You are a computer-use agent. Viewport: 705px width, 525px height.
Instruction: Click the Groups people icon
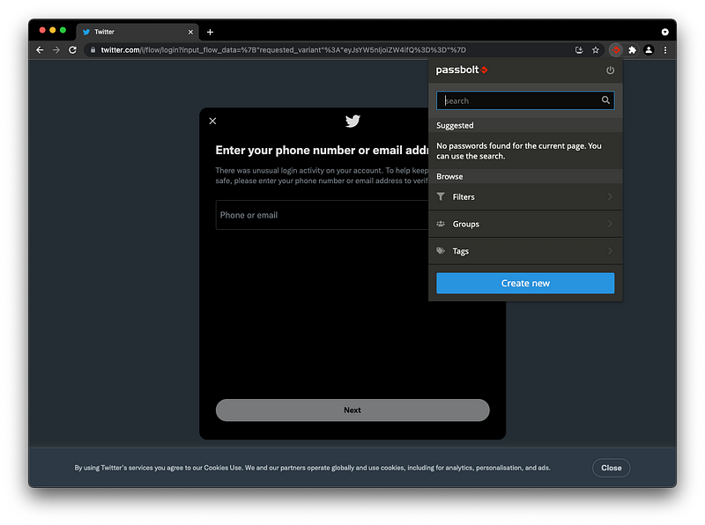click(x=441, y=224)
